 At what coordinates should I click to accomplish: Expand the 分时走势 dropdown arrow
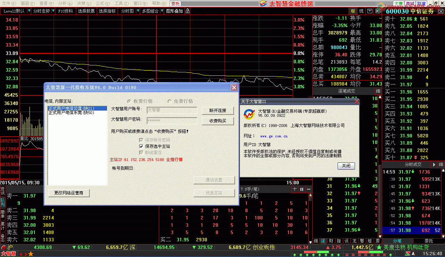point(53,11)
